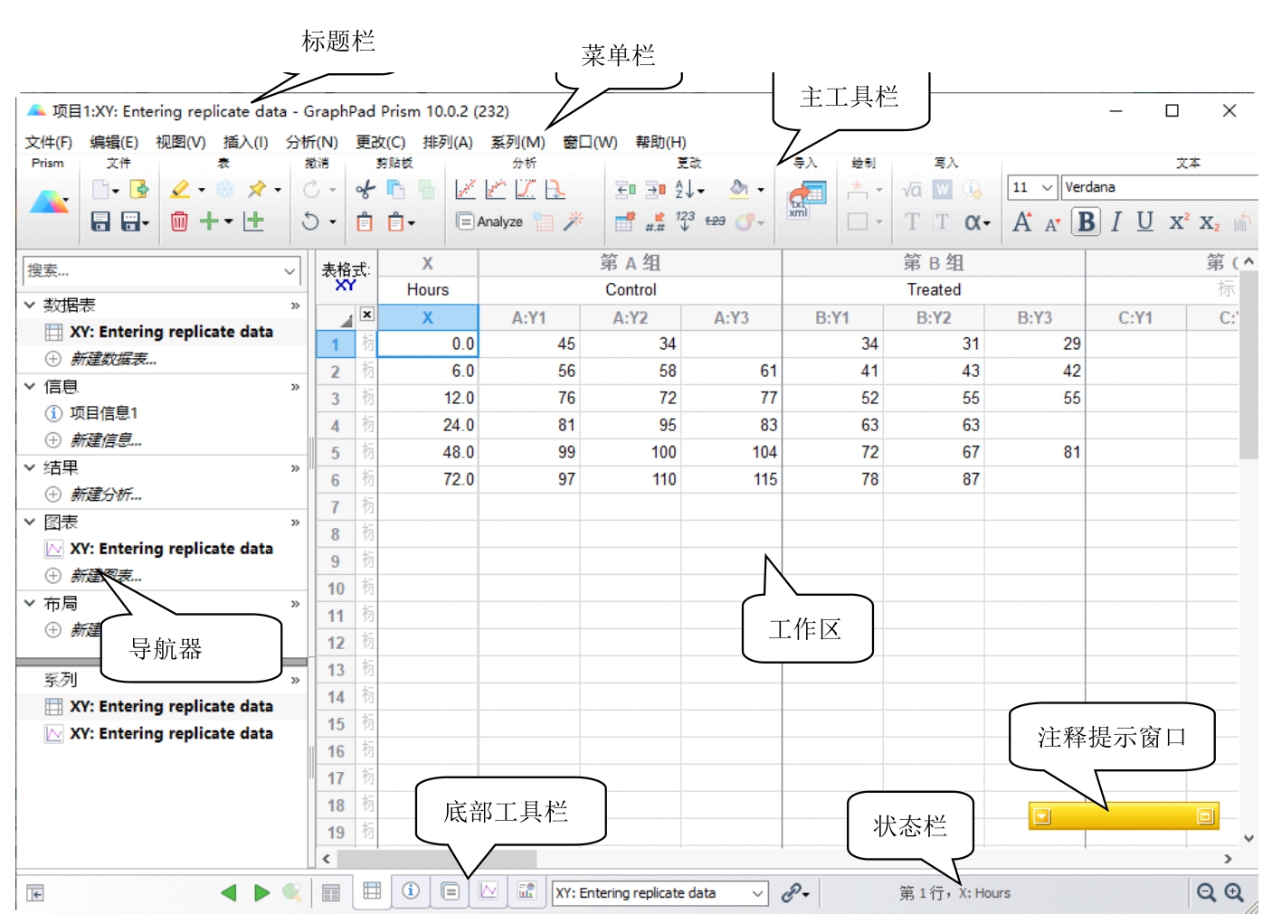Click the red trash delete icon
Screen dimensions: 1272x923
click(179, 221)
